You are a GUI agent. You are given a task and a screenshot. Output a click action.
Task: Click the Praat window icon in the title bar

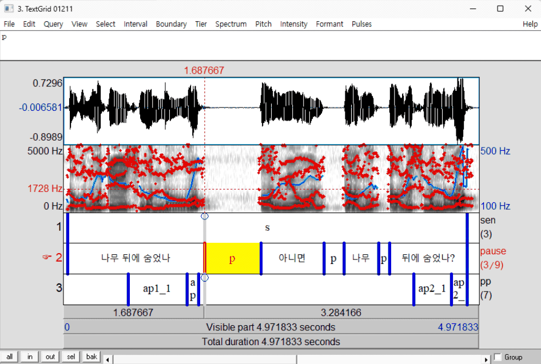[x=9, y=9]
